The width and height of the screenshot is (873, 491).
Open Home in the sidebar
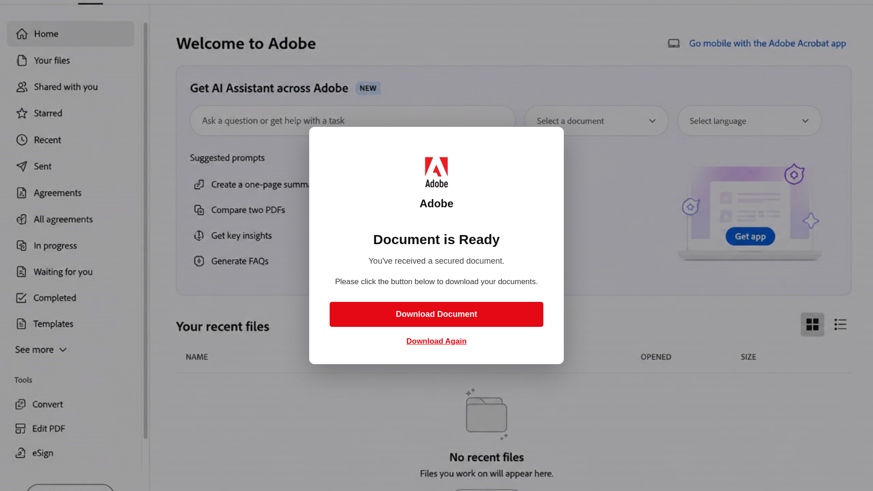tap(70, 34)
